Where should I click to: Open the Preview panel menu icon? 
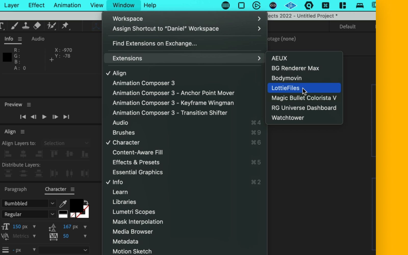coord(29,105)
